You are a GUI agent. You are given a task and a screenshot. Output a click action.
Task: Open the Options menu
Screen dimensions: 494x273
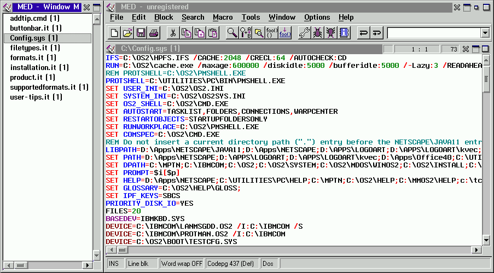tap(317, 18)
